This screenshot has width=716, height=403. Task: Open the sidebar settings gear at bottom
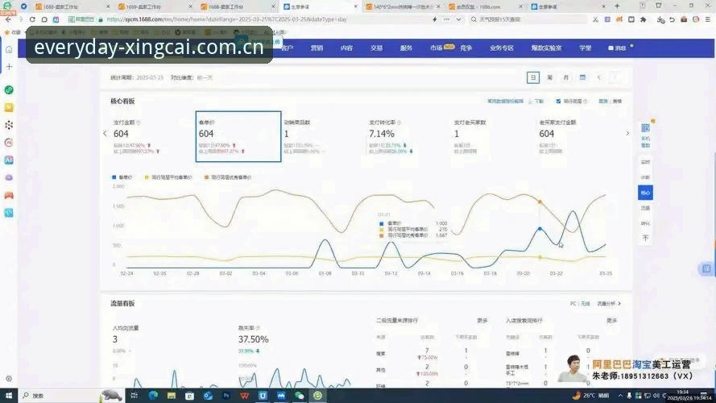click(9, 379)
